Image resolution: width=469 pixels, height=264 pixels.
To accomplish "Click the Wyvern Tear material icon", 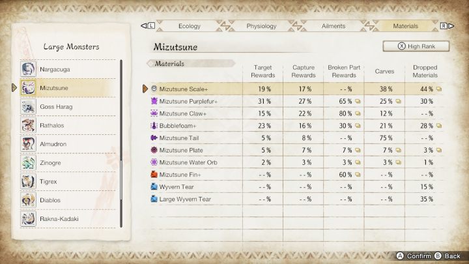I will pos(154,186).
